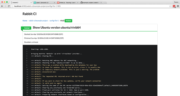Click the Rabbit CI page heading

pyautogui.click(x=29, y=14)
